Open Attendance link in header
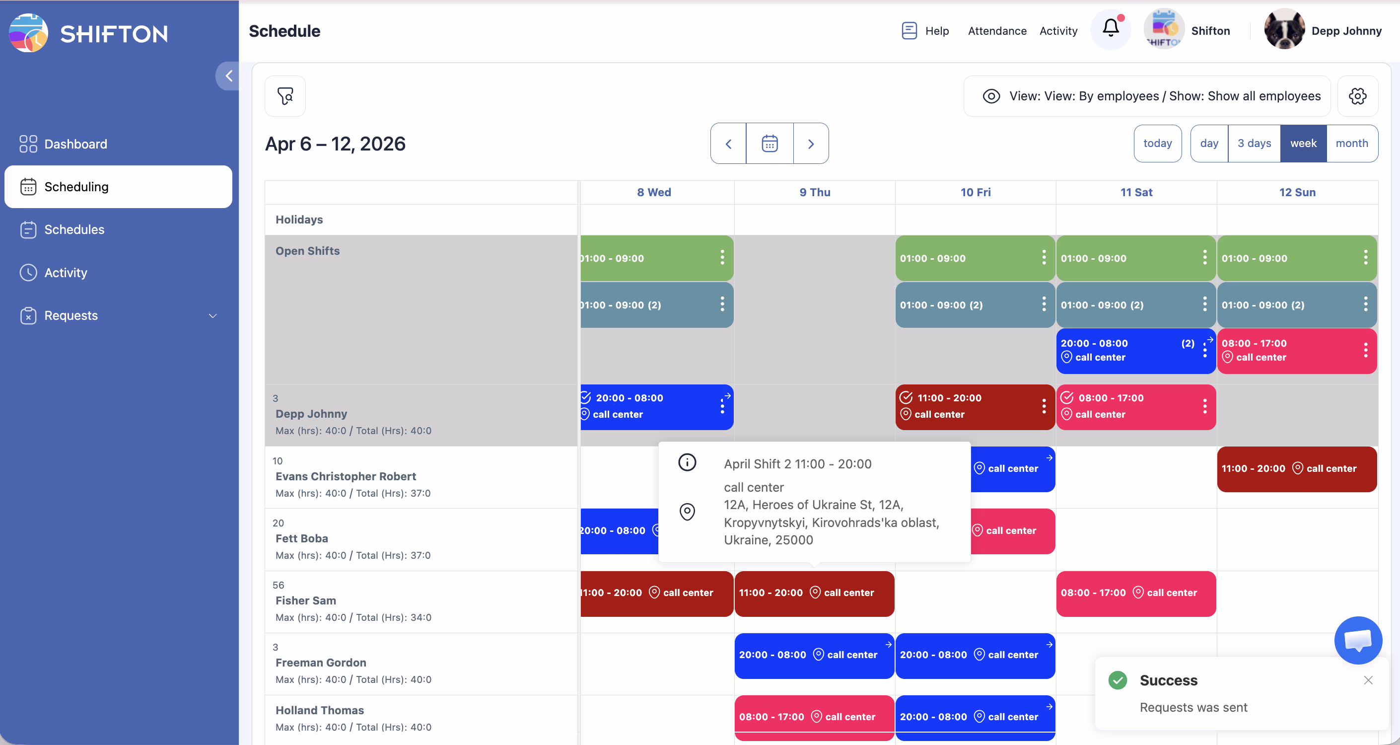Viewport: 1400px width, 745px height. (997, 31)
